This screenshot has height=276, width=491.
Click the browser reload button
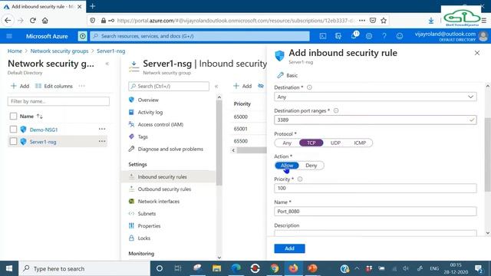click(32, 21)
